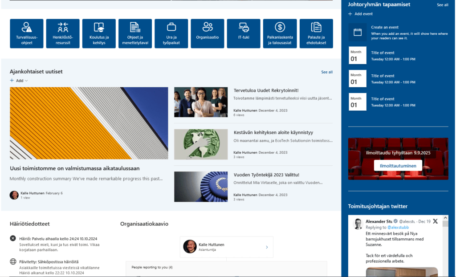
Task: Open IT-tuki from the quick links
Action: click(x=244, y=33)
